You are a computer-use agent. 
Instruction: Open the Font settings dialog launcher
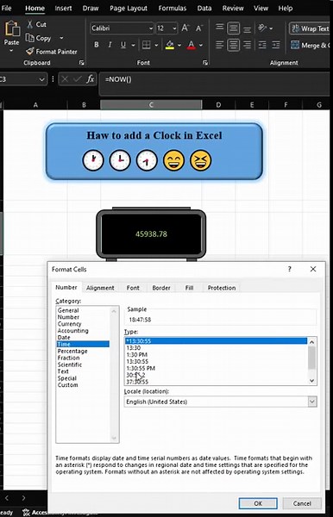(205, 63)
